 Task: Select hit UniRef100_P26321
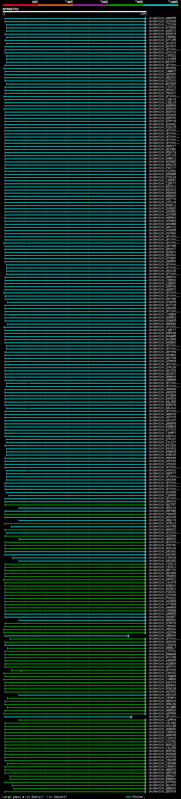(x=162, y=592)
